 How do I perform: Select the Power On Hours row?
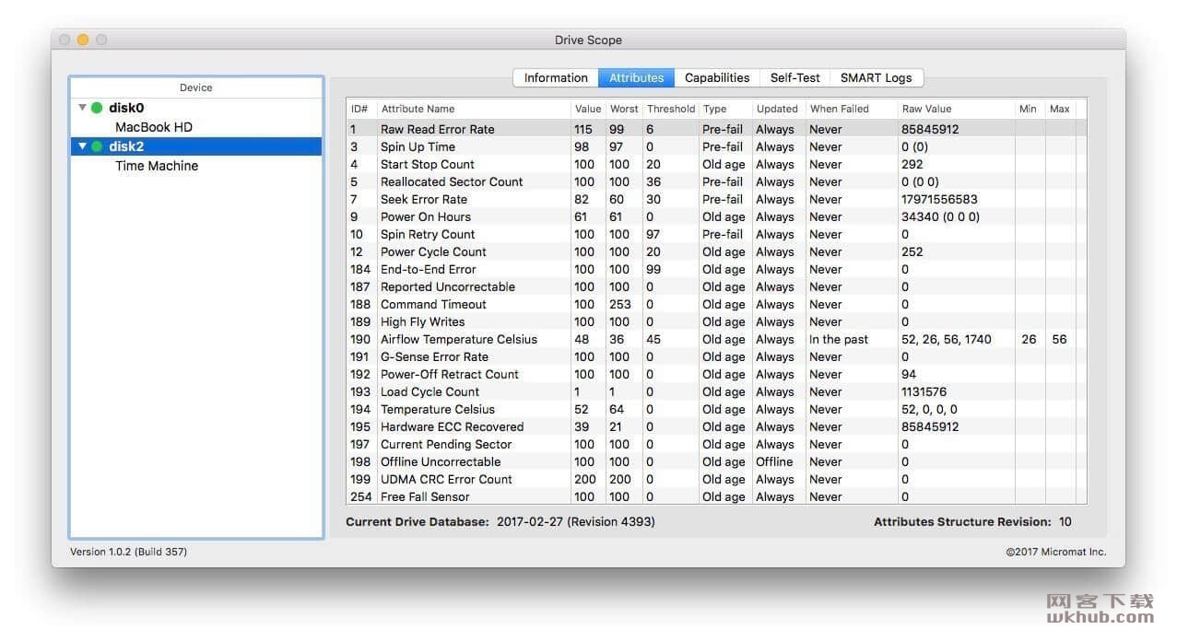pyautogui.click(x=716, y=216)
